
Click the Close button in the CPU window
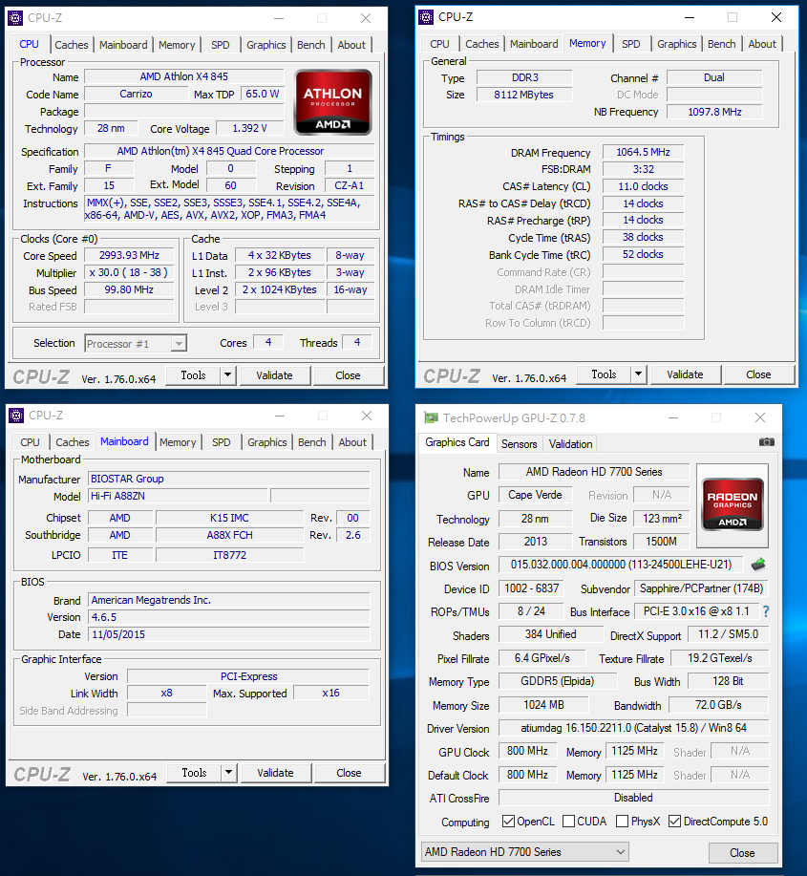pos(348,374)
